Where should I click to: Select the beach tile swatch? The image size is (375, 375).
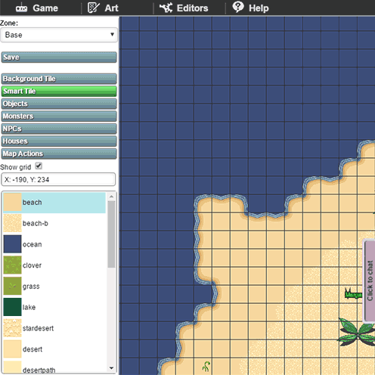[x=12, y=202]
